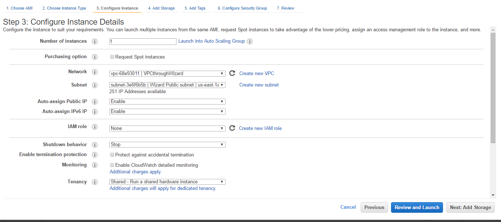This screenshot has height=222, width=501.
Task: Open Additional charges apply link
Action: 135,172
